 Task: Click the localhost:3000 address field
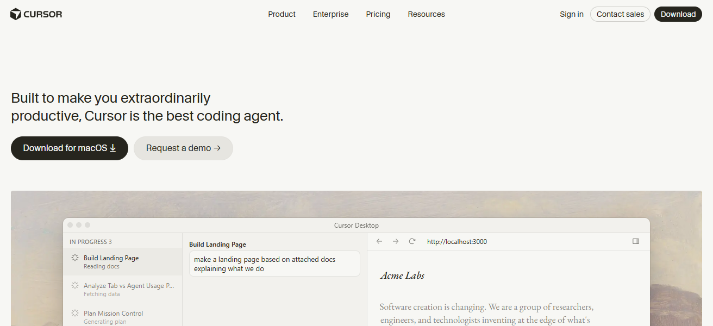(457, 242)
